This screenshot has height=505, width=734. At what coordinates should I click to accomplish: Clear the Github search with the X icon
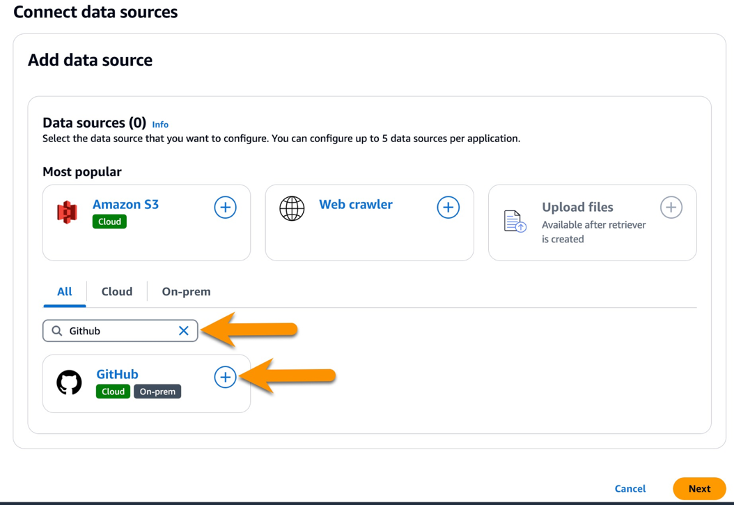point(183,330)
